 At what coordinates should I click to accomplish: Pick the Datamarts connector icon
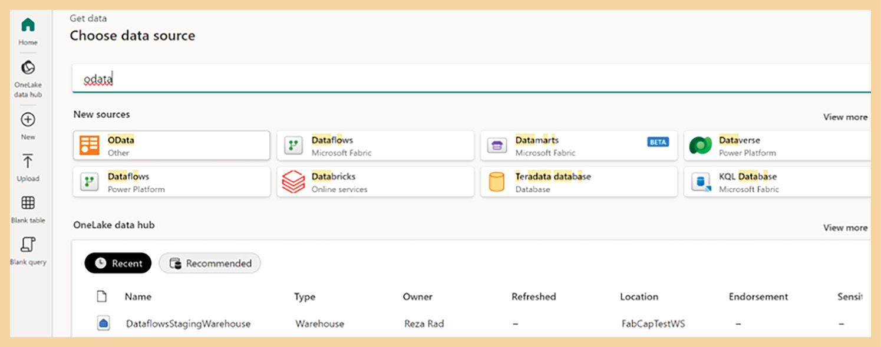point(497,146)
